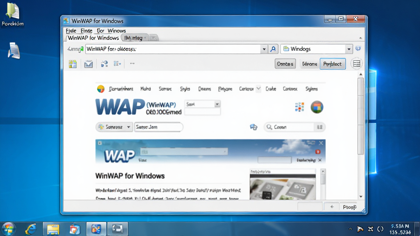Image resolution: width=420 pixels, height=236 pixels.
Task: Click the scrollbar down arrow
Action: tap(361, 196)
